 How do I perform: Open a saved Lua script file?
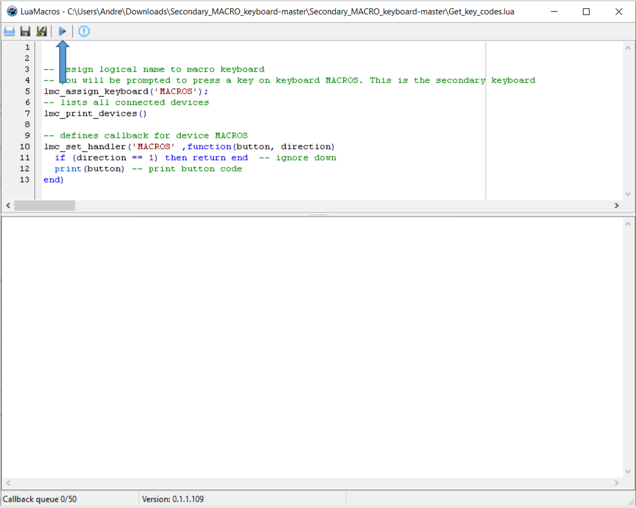(x=9, y=31)
